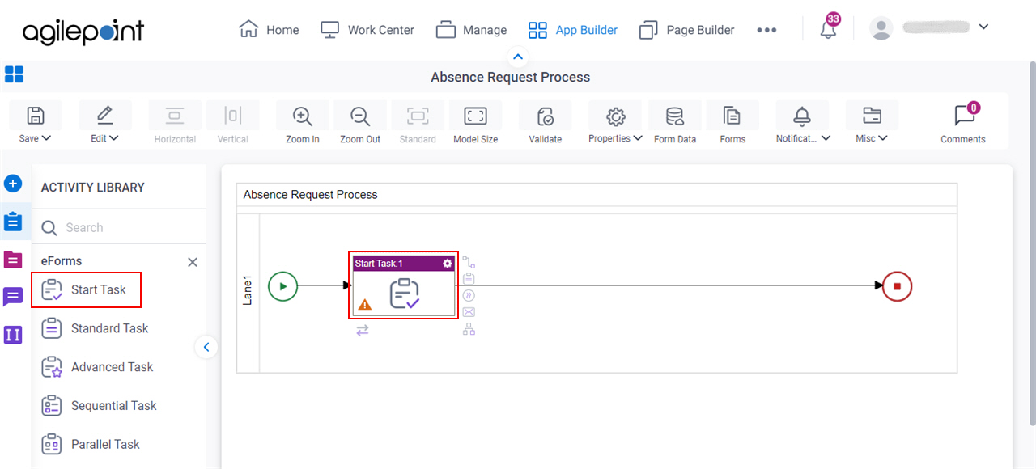This screenshot has width=1036, height=469.
Task: Collapse the top navigation bar with up chevron
Action: tap(518, 57)
